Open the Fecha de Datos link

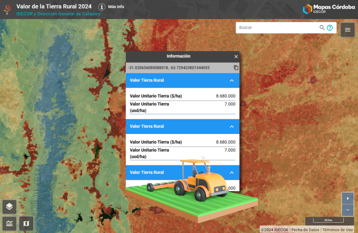pos(305,230)
